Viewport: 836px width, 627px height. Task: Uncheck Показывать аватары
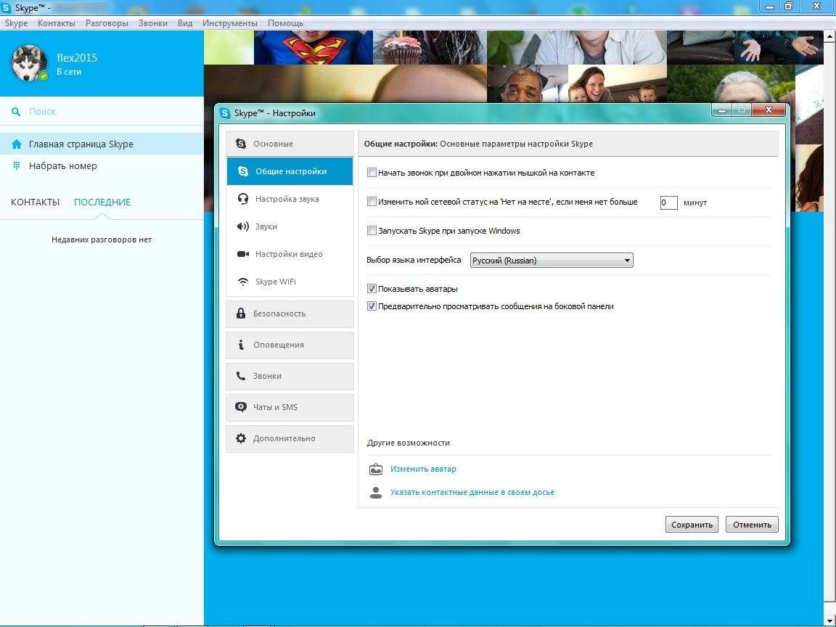[372, 289]
